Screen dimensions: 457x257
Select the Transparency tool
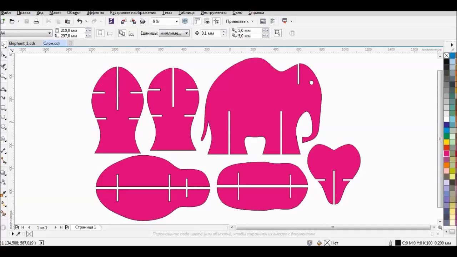pos(4,182)
